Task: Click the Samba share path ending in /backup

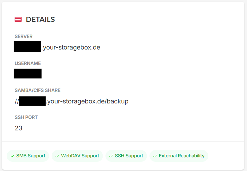Action: click(x=72, y=101)
